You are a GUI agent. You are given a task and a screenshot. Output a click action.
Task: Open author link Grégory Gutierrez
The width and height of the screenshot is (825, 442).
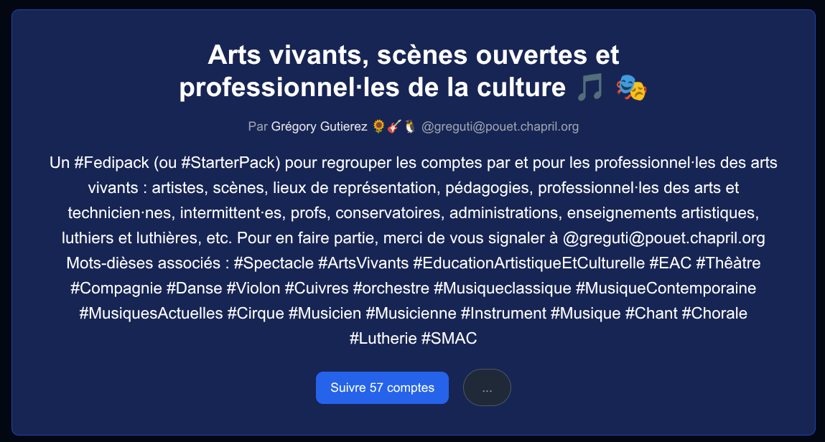point(319,127)
